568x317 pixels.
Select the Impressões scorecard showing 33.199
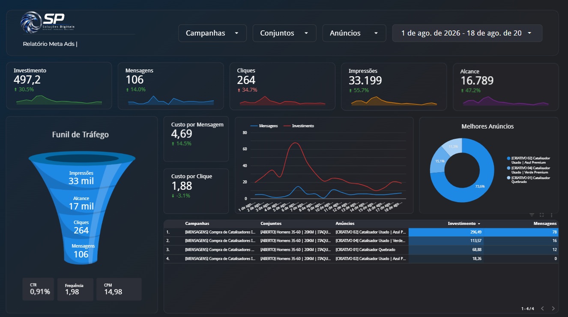394,86
